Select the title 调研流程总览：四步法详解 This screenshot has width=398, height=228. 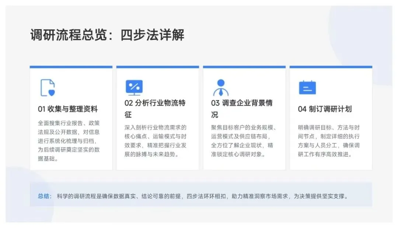coord(107,35)
